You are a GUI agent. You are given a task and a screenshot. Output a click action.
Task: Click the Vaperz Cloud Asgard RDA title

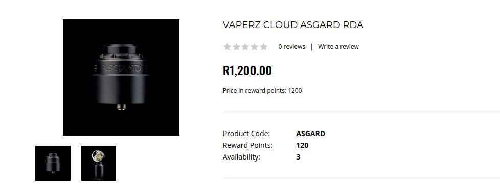click(293, 25)
